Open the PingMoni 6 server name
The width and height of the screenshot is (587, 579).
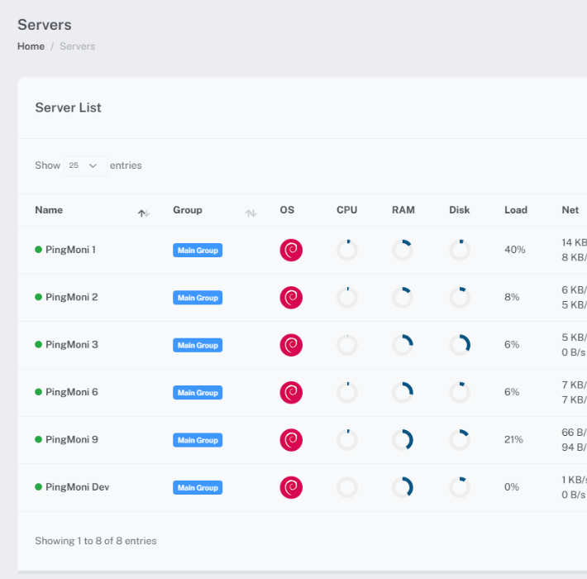[71, 392]
